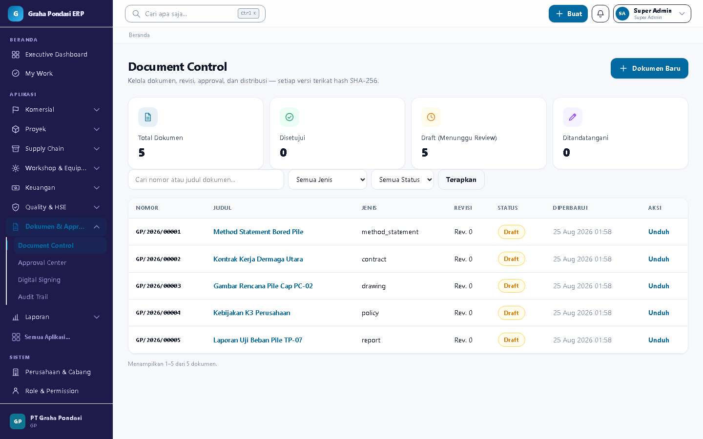This screenshot has height=439, width=703.
Task: Open the Super Admin account menu
Action: click(652, 14)
